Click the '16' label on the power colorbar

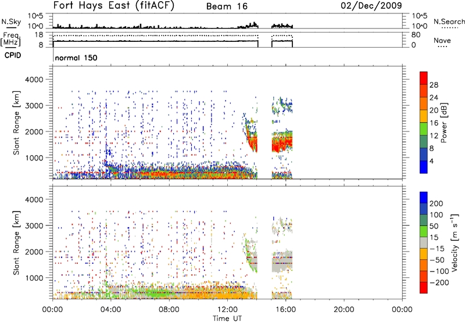[434, 123]
